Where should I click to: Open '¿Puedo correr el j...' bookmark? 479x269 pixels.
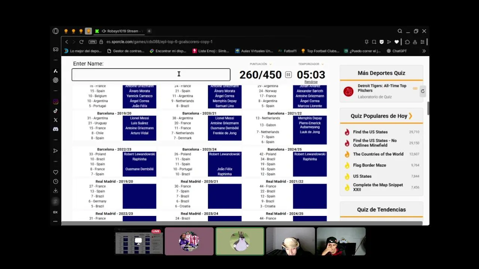click(x=362, y=51)
